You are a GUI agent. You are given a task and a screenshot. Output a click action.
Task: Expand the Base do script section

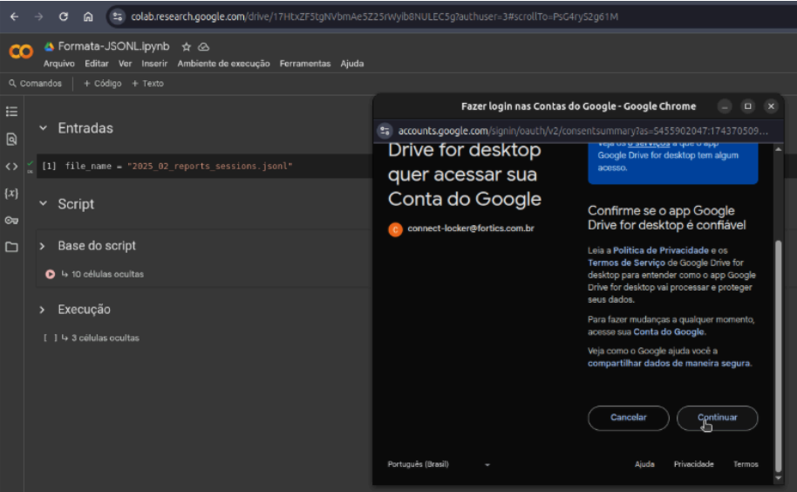tap(42, 246)
